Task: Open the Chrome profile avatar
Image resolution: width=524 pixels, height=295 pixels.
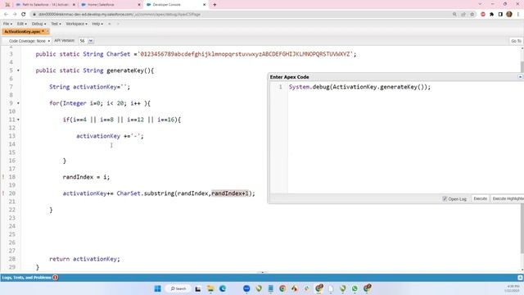Action: click(509, 15)
